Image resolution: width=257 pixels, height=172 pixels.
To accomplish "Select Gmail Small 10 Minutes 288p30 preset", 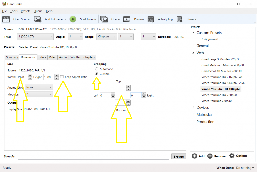I will click(221, 71).
